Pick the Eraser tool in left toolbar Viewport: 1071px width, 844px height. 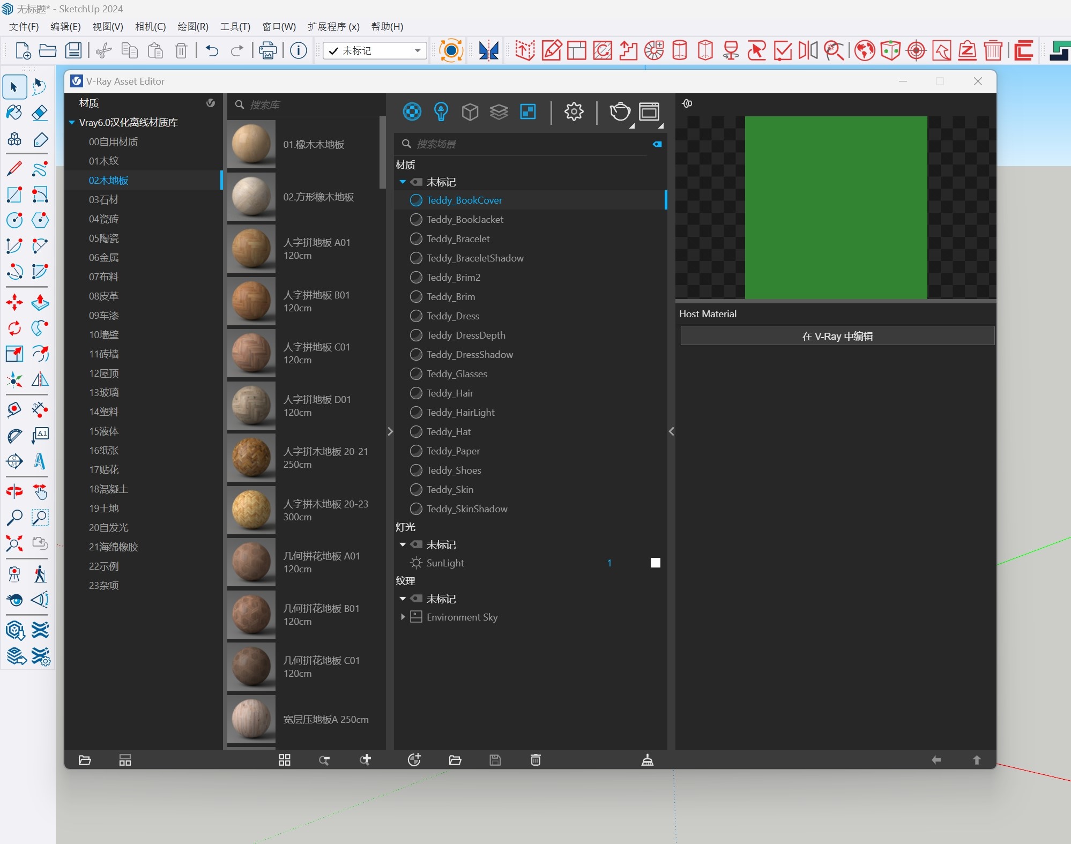[40, 112]
